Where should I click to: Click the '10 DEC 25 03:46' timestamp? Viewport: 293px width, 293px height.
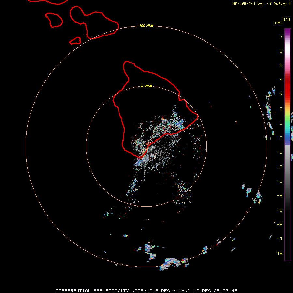point(215,291)
